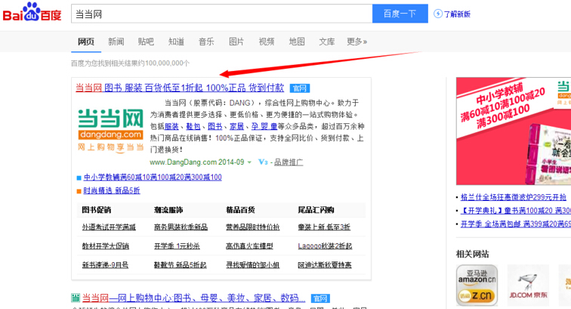The width and height of the screenshot is (571, 309).
Task: Click the 百度一下 search button
Action: tap(400, 14)
